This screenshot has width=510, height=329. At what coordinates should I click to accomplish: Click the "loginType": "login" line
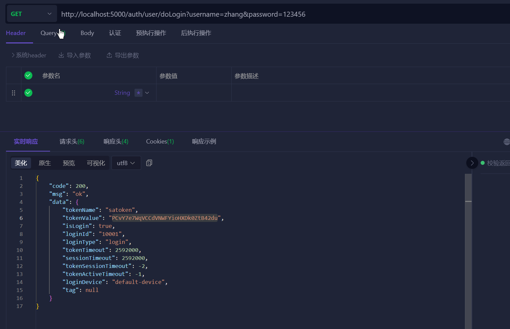(97, 242)
